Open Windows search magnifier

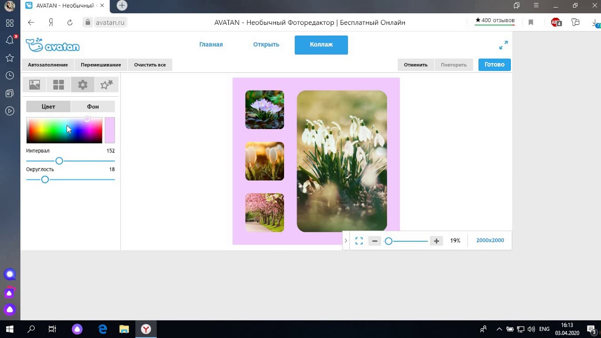click(x=31, y=329)
